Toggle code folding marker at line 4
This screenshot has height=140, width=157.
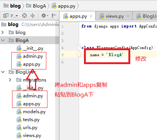tap(79, 48)
